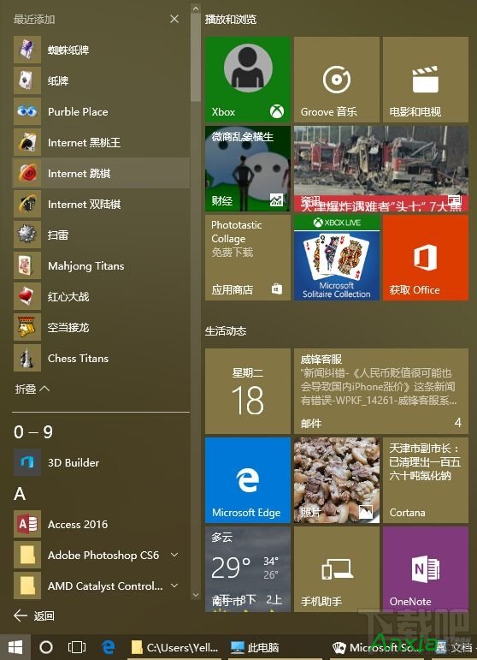Screen dimensions: 477x660
Task: Click the 返回 back button
Action: 34,615
